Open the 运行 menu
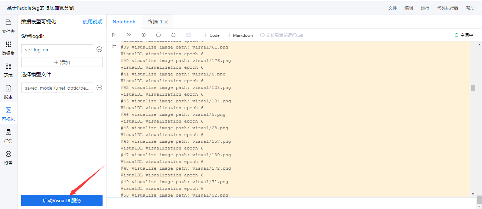The width and height of the screenshot is (482, 209). tap(425, 8)
